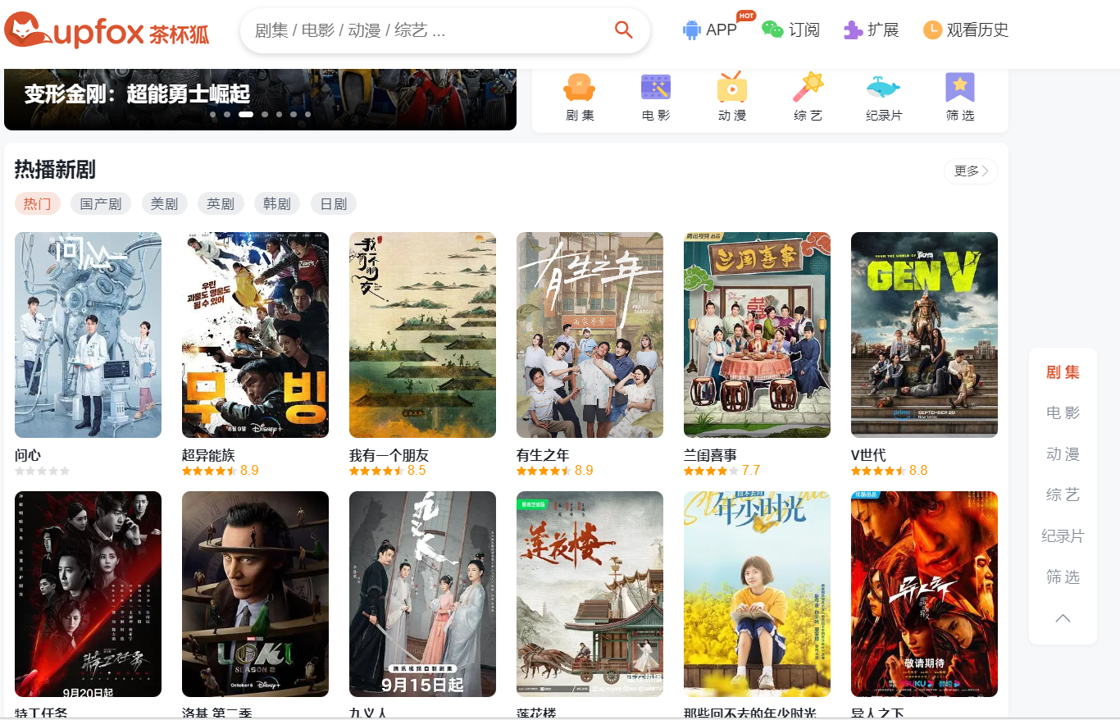Open the 纪录片 whale icon

tap(883, 88)
